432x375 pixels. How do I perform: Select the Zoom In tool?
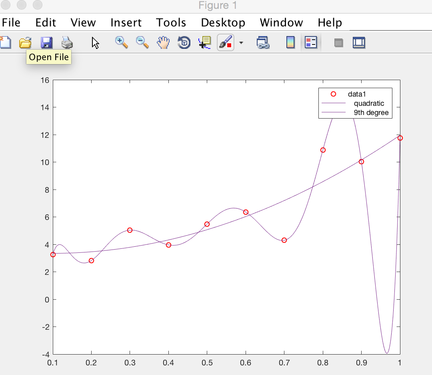tap(121, 42)
